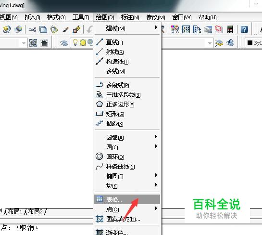Click Make Object's Layer Current icon
The image size is (262, 235).
point(219,43)
